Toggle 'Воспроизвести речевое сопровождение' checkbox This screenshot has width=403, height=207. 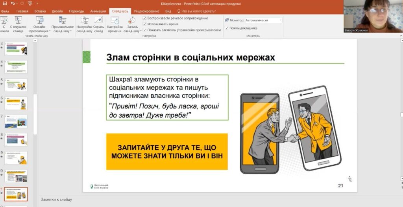click(x=145, y=18)
